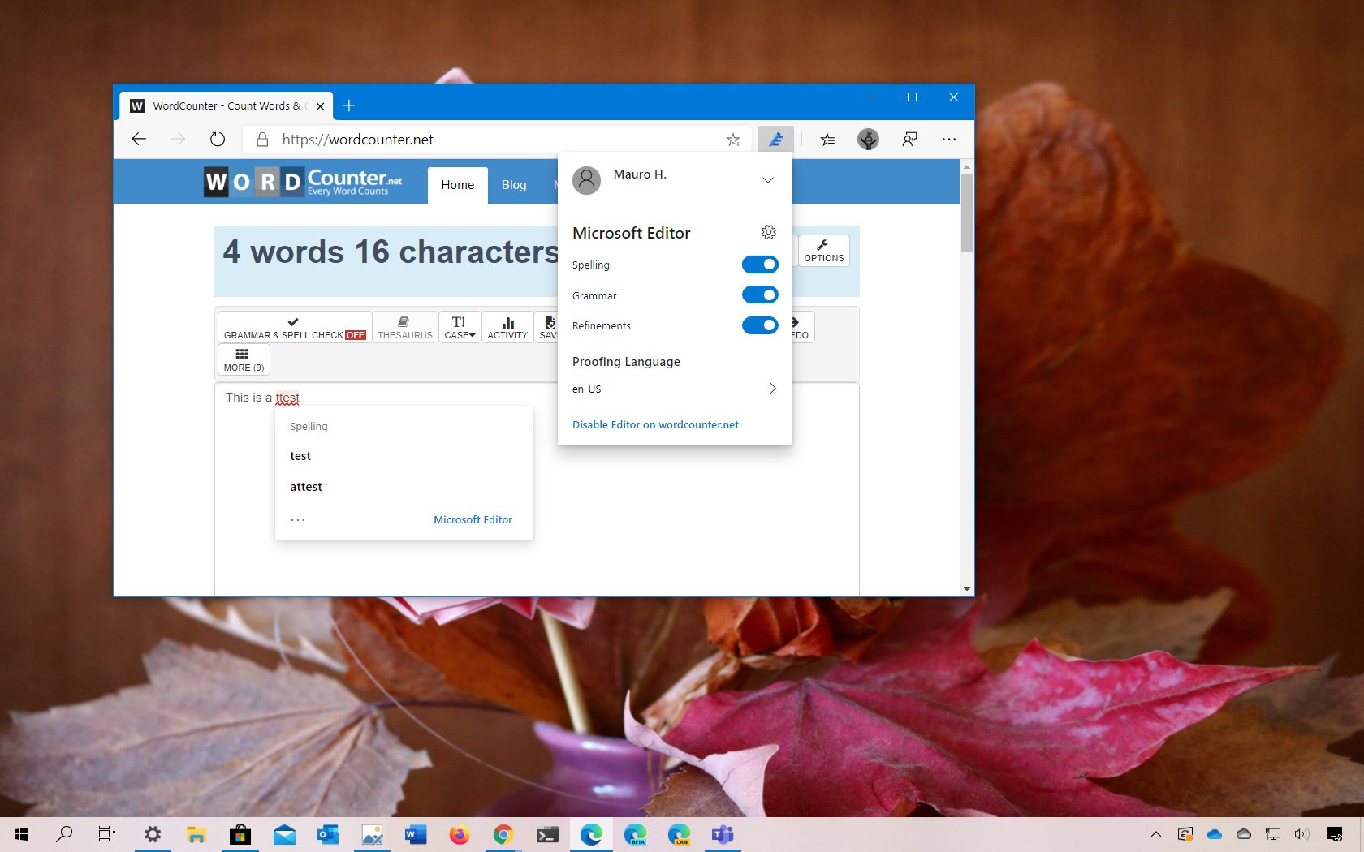Viewport: 1364px width, 852px height.
Task: Select the Thesaurus tool
Action: pos(404,327)
